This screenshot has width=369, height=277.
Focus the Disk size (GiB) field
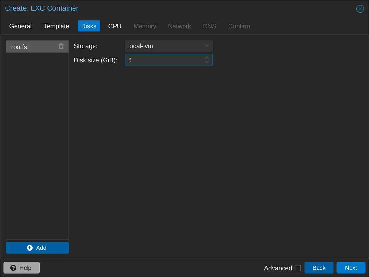169,60
